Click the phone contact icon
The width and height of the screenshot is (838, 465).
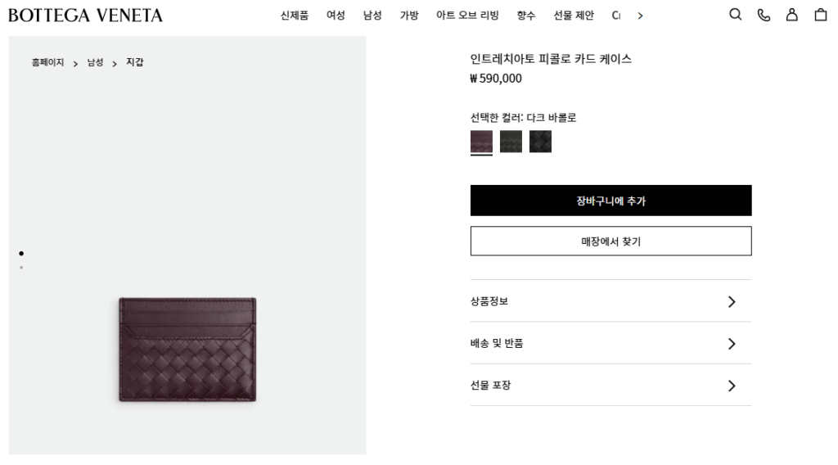(764, 15)
